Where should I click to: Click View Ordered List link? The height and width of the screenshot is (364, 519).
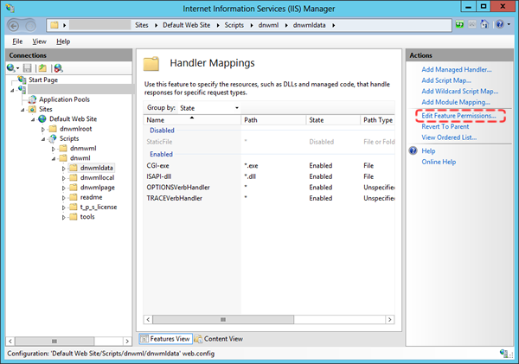point(449,137)
